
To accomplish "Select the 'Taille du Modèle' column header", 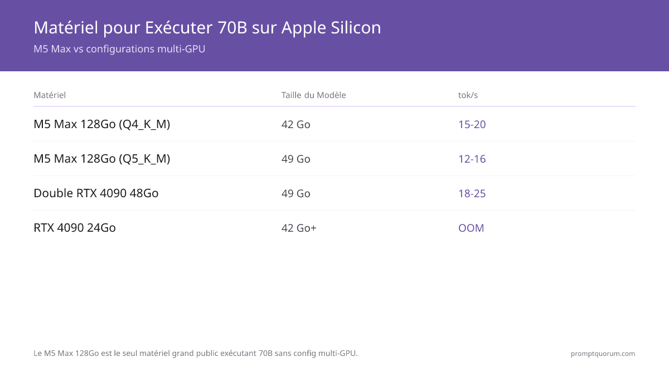I will click(314, 95).
